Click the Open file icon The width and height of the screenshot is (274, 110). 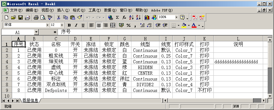click(14, 17)
